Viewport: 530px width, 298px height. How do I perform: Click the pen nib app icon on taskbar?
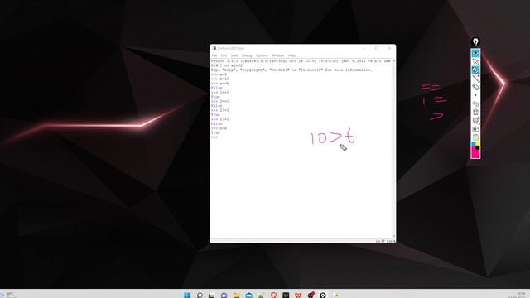(x=323, y=296)
